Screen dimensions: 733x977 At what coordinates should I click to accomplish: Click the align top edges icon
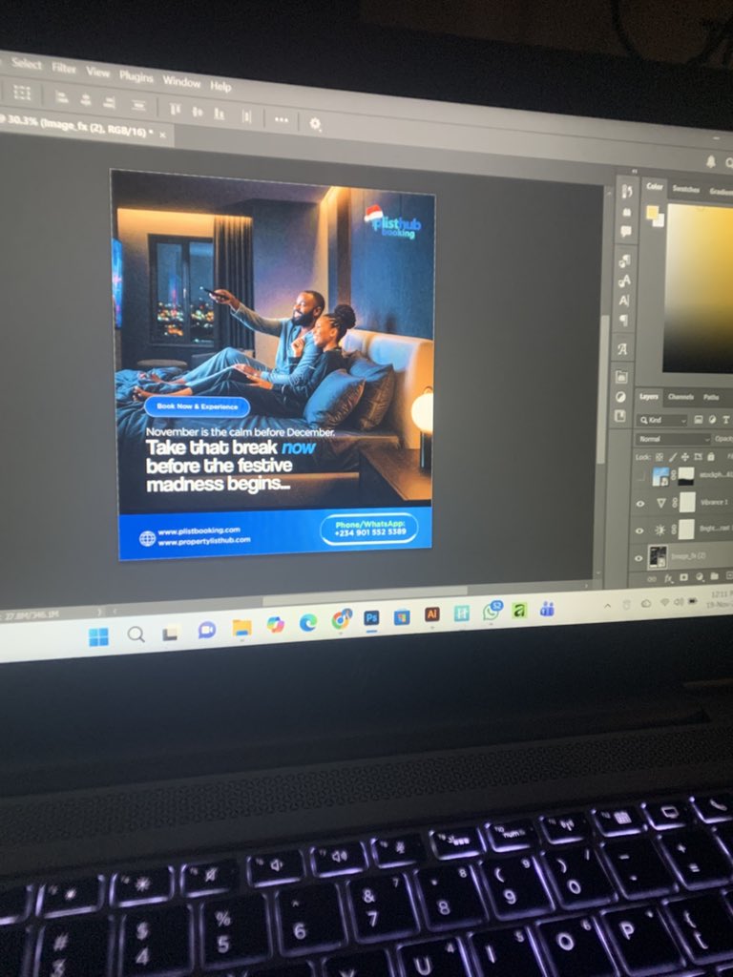[176, 109]
